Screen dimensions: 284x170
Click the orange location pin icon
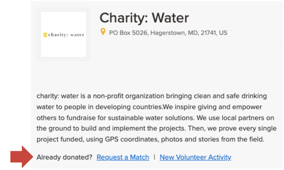click(x=103, y=32)
